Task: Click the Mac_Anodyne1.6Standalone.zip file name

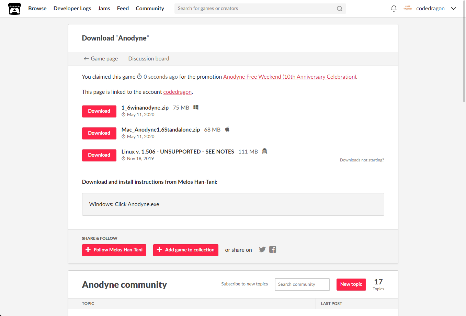Action: point(161,130)
